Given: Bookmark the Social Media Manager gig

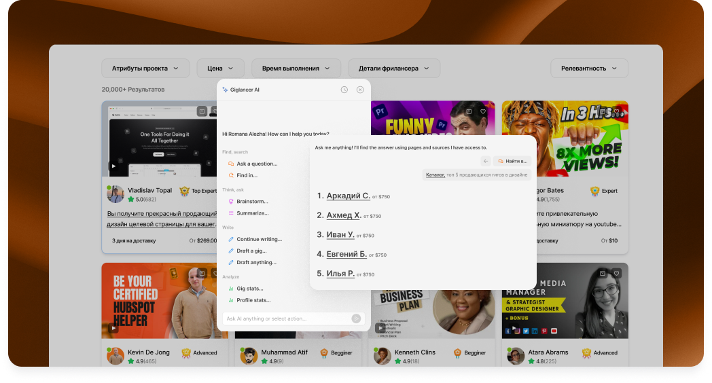Looking at the screenshot, I should [x=603, y=273].
